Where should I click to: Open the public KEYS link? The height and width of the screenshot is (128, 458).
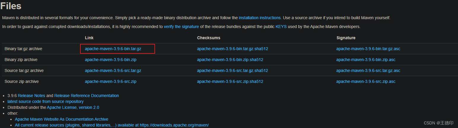(x=281, y=27)
